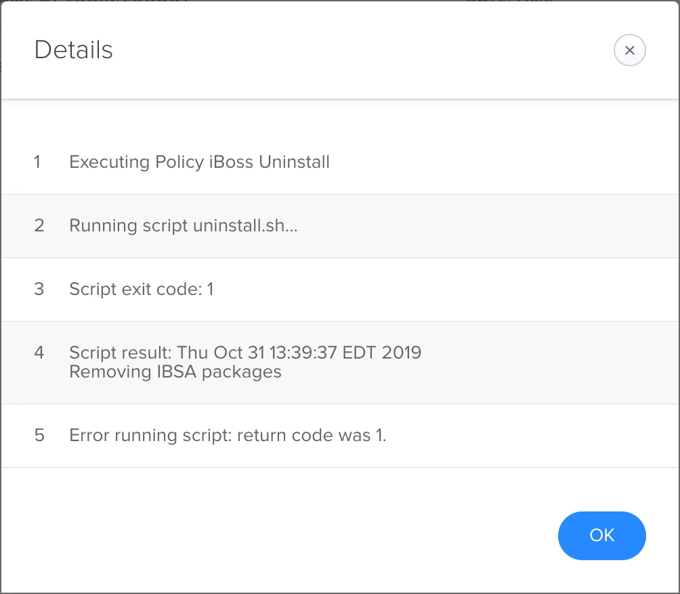Select the 'Removing IBSA packages' text
Viewport: 680px width, 594px height.
click(x=175, y=372)
